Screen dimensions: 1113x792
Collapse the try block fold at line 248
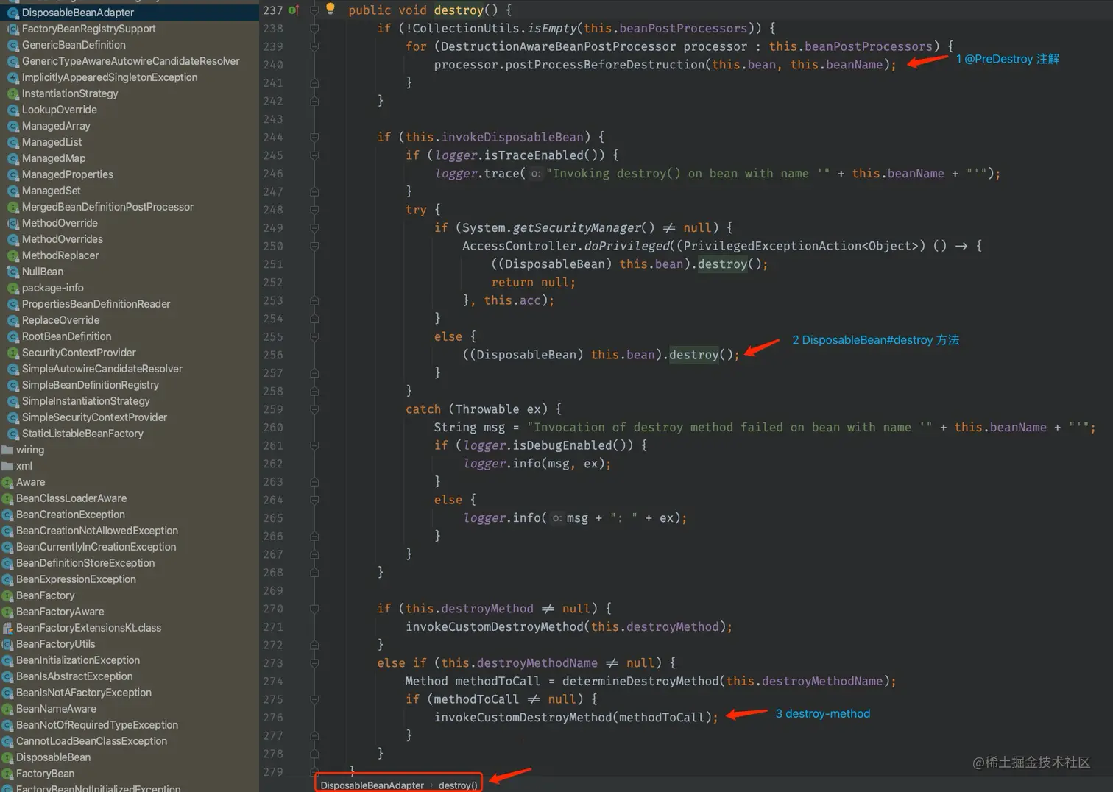(314, 210)
